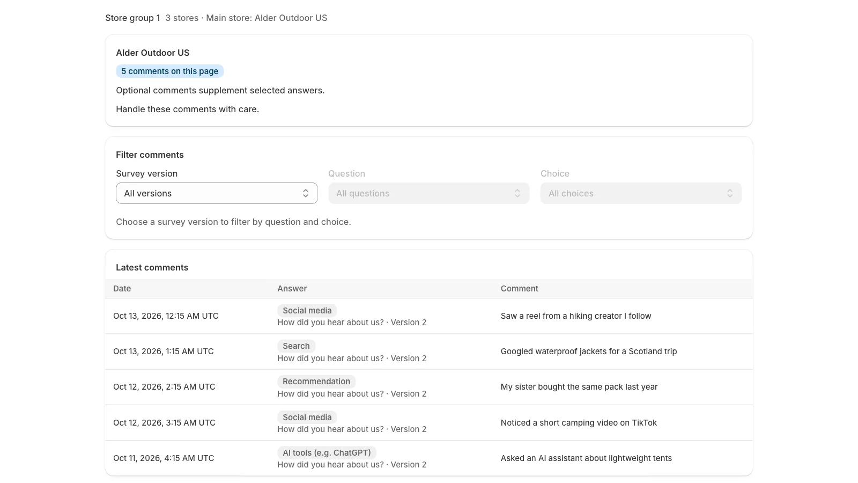Viewport: 858px width, 483px height.
Task: Open the Survey version dropdown
Action: [217, 193]
